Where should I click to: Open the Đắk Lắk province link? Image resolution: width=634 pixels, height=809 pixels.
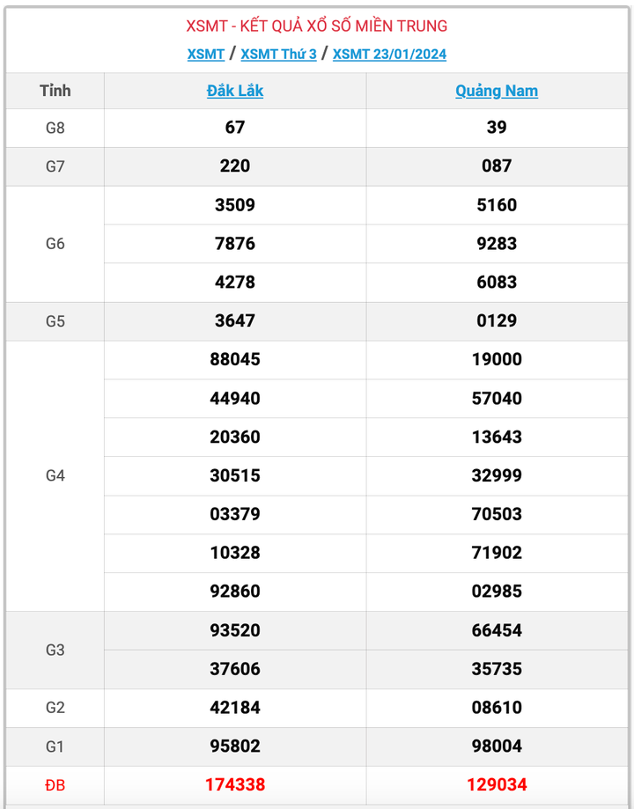click(x=235, y=91)
